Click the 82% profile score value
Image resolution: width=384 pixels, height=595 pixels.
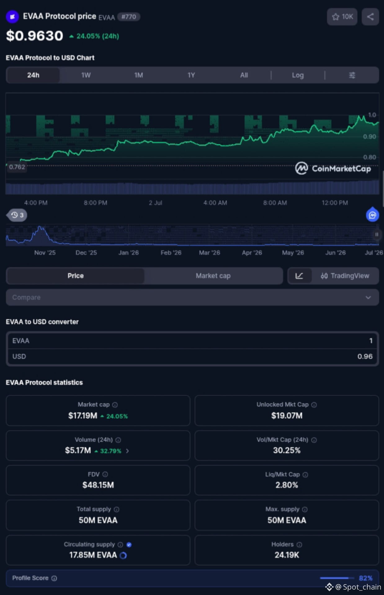click(x=365, y=578)
